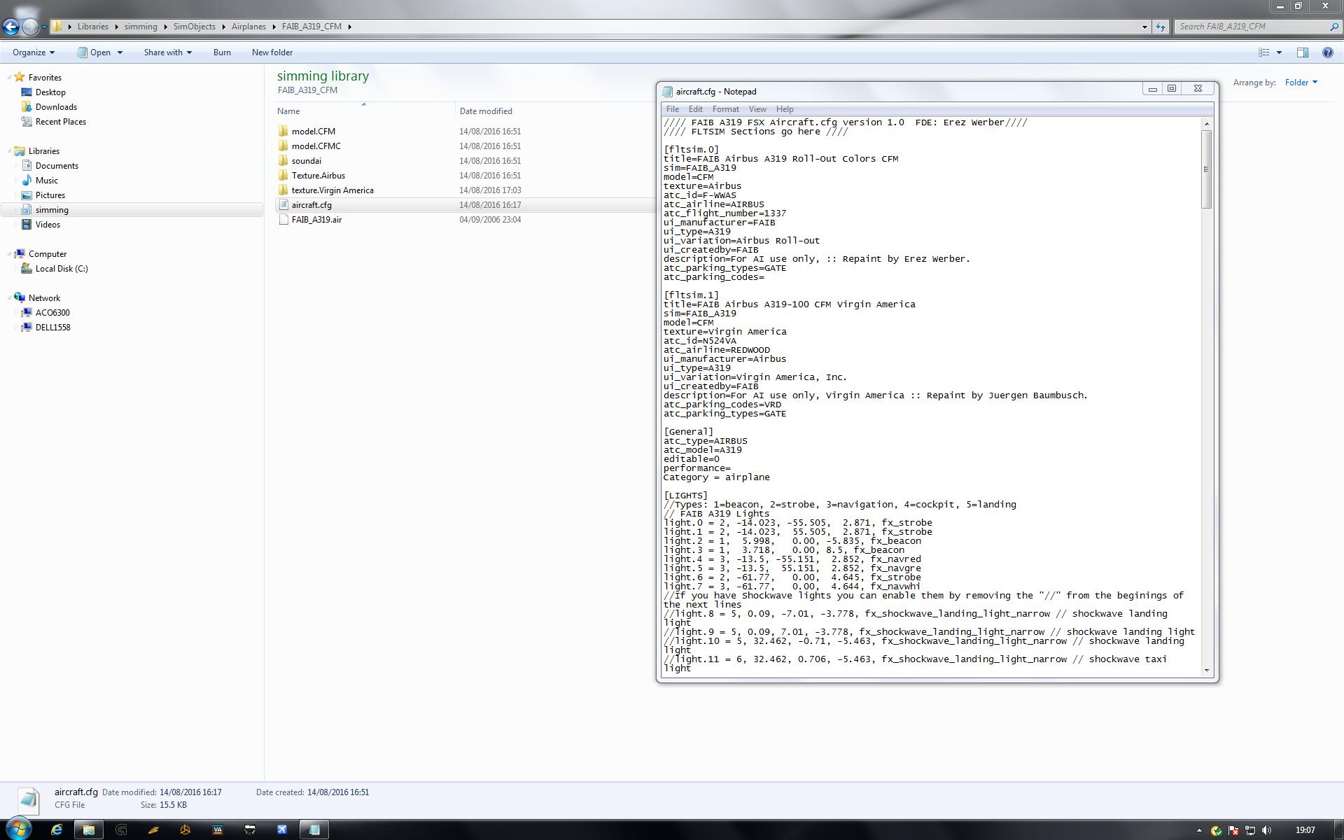Open the Help question mark icon
The image size is (1344, 840).
[1327, 52]
